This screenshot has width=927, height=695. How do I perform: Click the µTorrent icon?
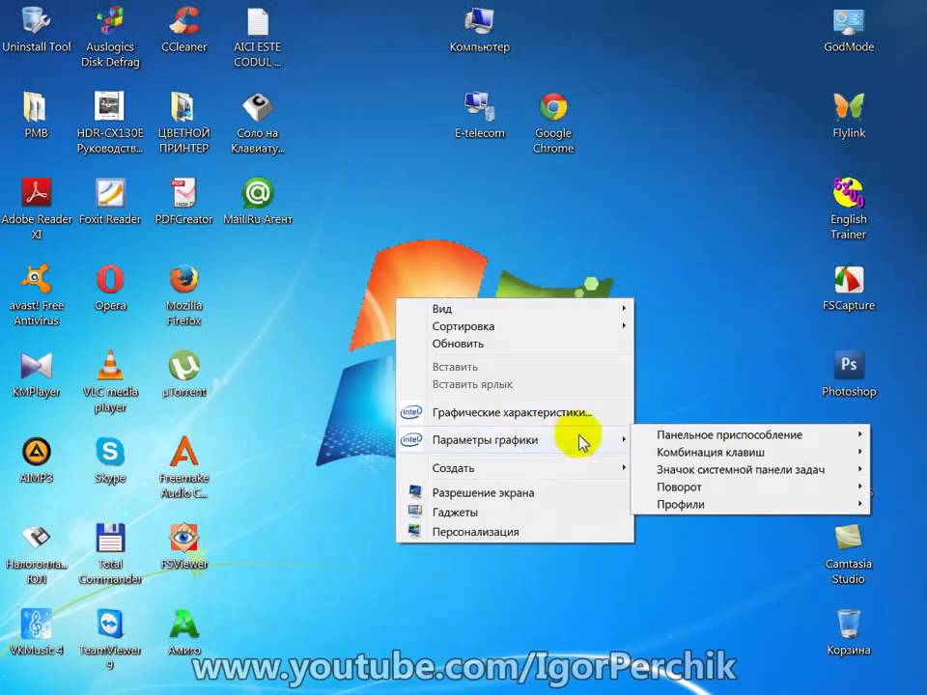[183, 365]
